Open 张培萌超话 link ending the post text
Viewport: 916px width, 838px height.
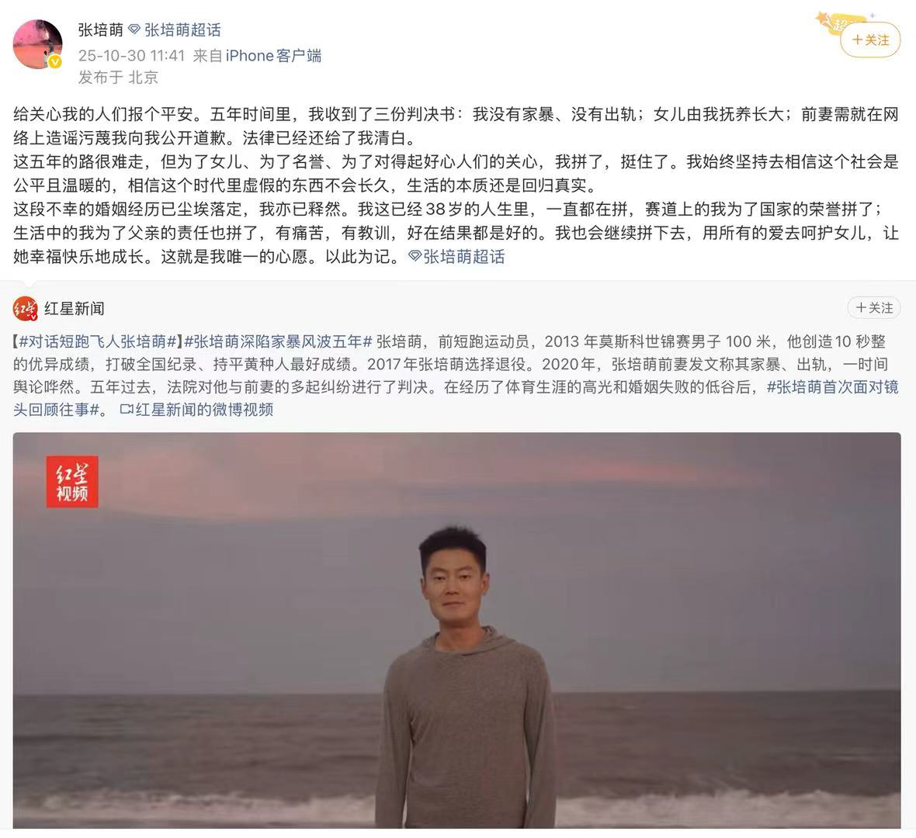tap(464, 256)
